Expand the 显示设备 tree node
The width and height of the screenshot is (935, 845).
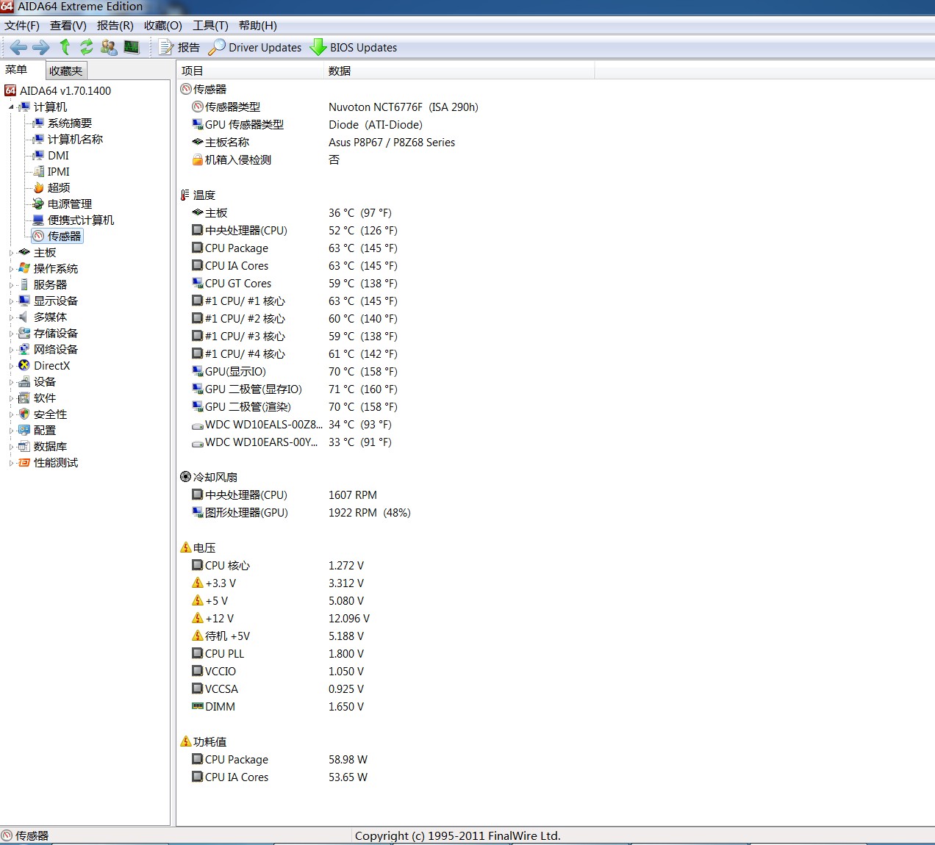(x=11, y=301)
